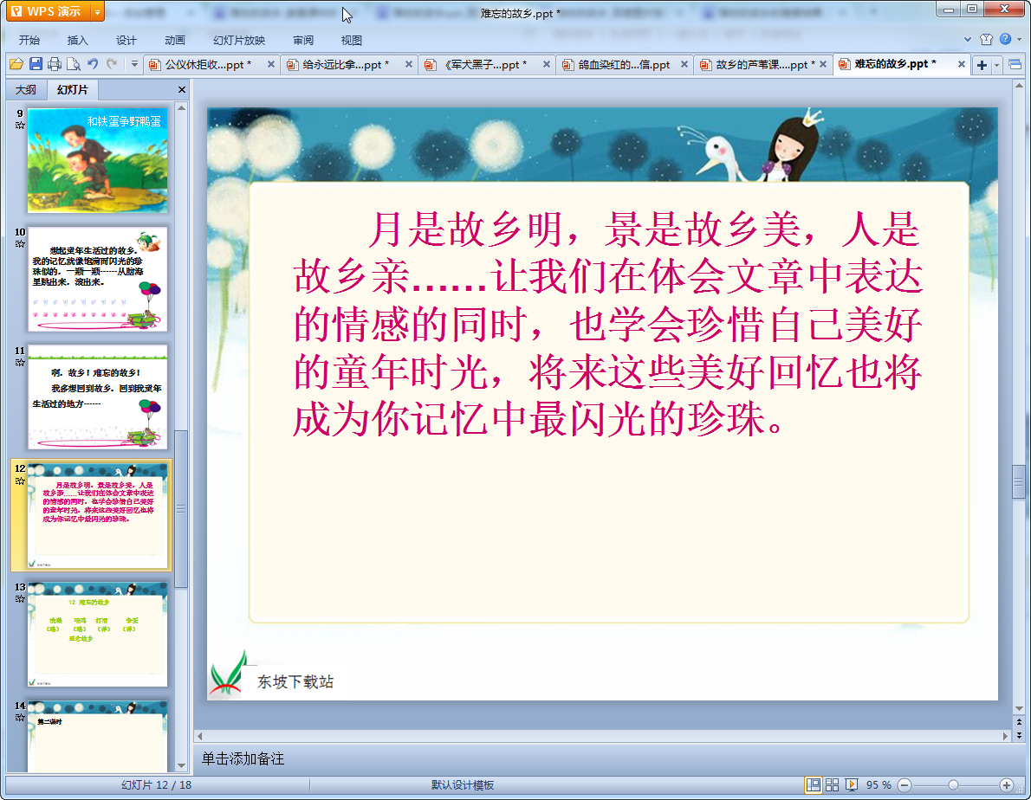Image resolution: width=1031 pixels, height=800 pixels.
Task: Open the 幻灯片放映 menu
Action: 239,40
